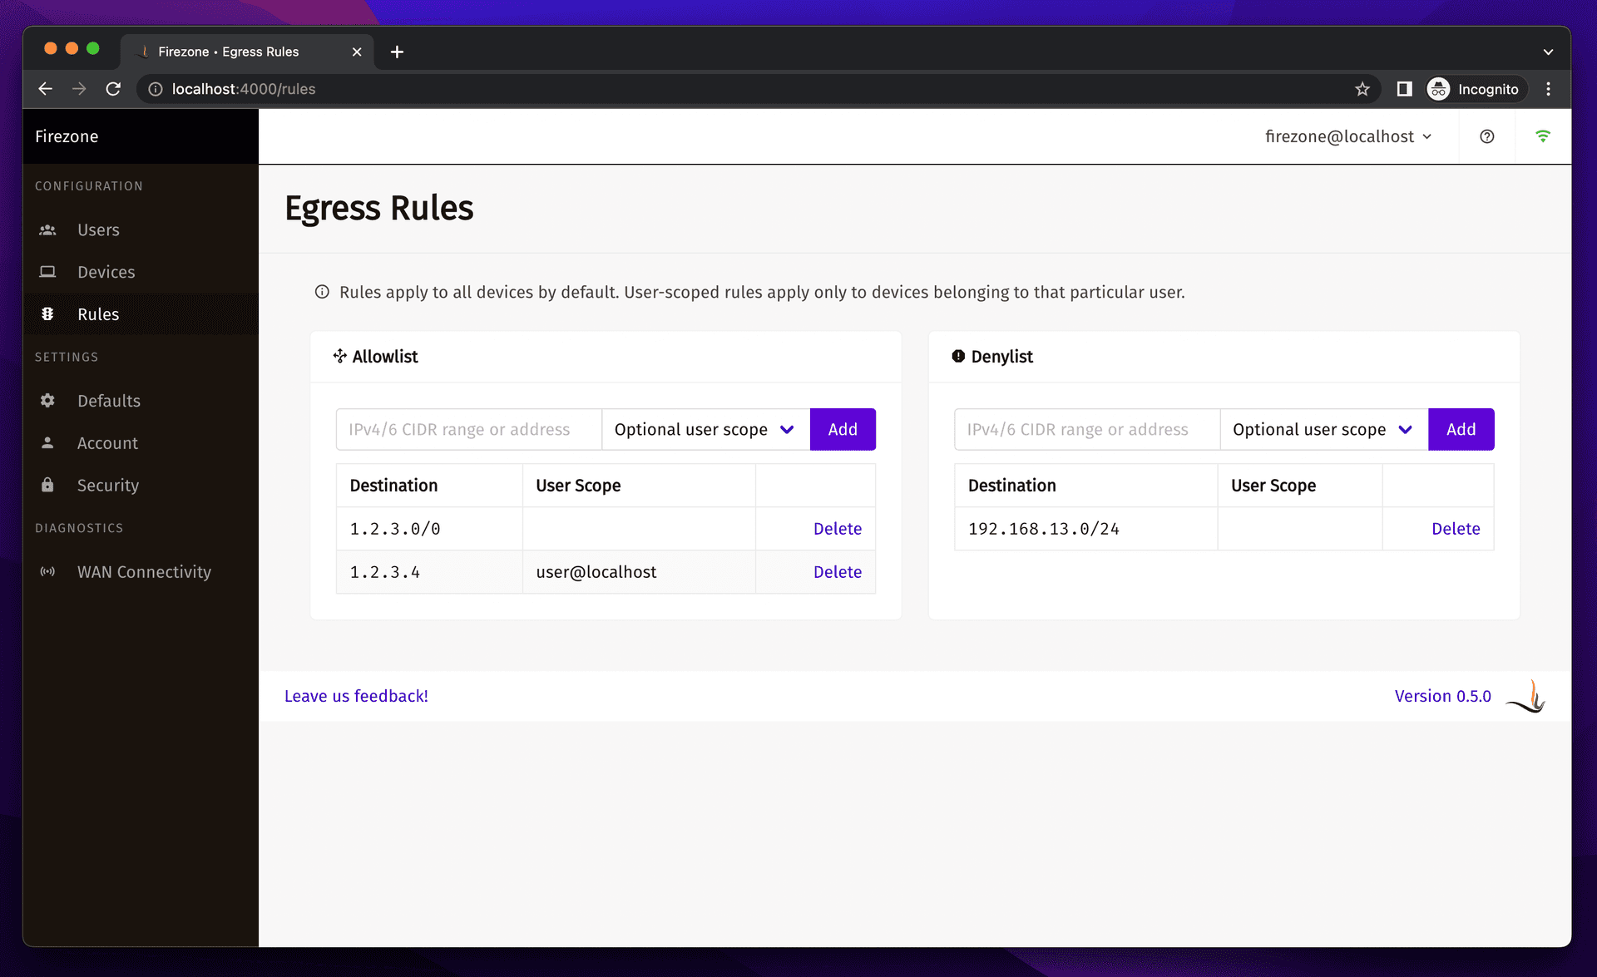This screenshot has width=1597, height=977.
Task: Reload the page with refresh icon
Action: 114,89
